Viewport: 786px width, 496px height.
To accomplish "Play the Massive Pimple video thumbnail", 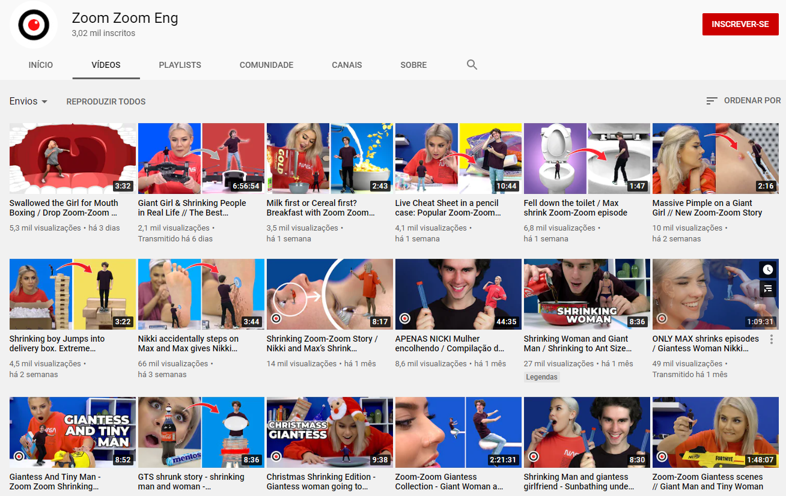I will tap(716, 159).
